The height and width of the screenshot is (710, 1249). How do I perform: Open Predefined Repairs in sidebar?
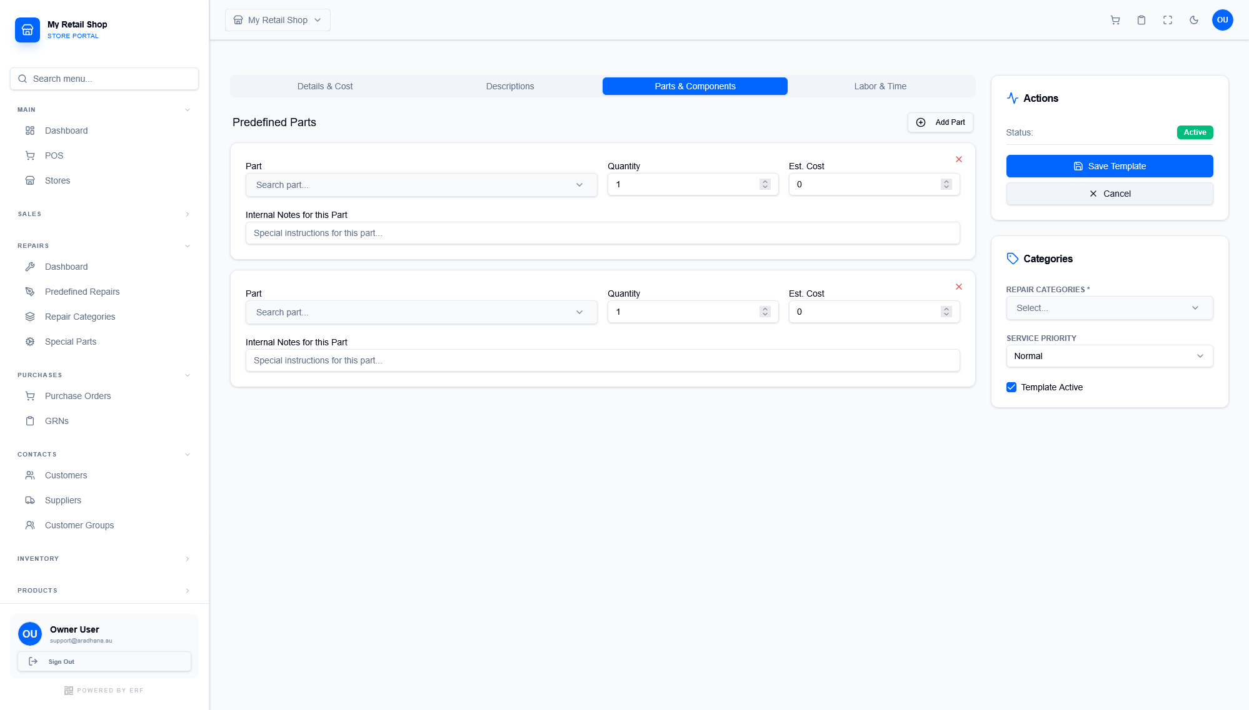click(x=104, y=292)
